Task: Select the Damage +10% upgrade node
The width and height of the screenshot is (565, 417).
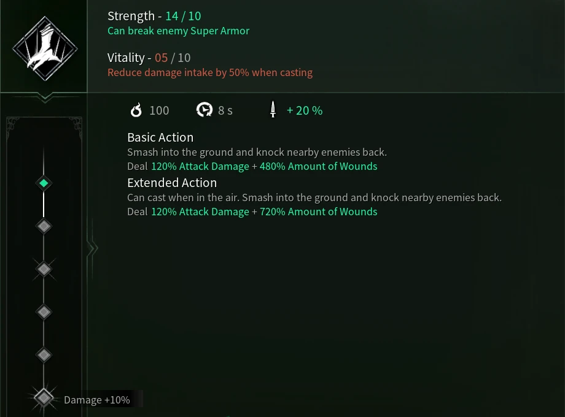Action: pos(44,398)
